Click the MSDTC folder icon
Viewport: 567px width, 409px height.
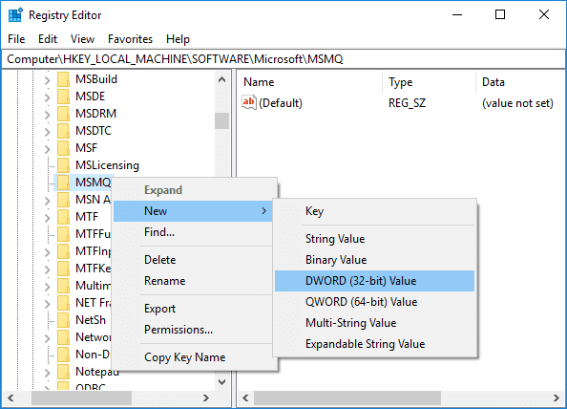(63, 131)
